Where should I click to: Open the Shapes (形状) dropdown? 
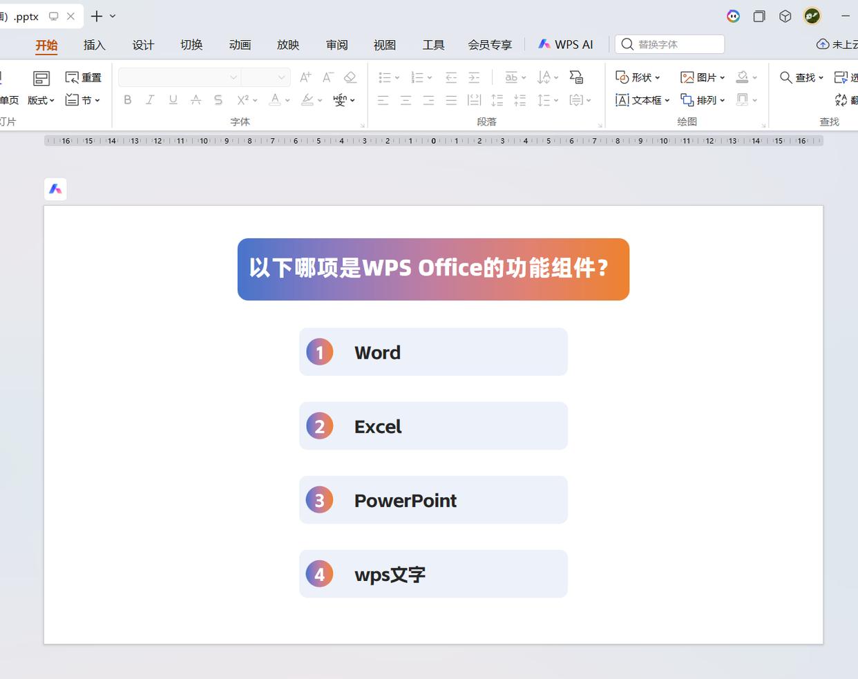point(638,77)
